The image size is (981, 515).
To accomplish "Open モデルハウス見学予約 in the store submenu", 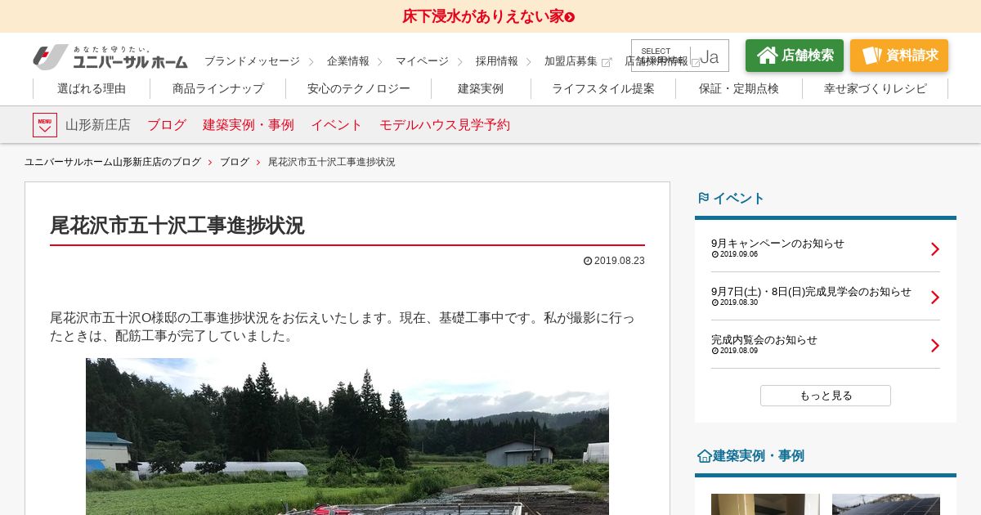I will [x=445, y=125].
